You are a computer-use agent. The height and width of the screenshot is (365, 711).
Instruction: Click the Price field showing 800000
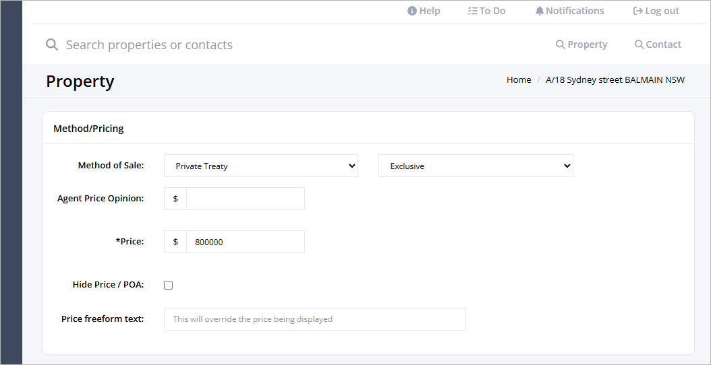pos(246,242)
